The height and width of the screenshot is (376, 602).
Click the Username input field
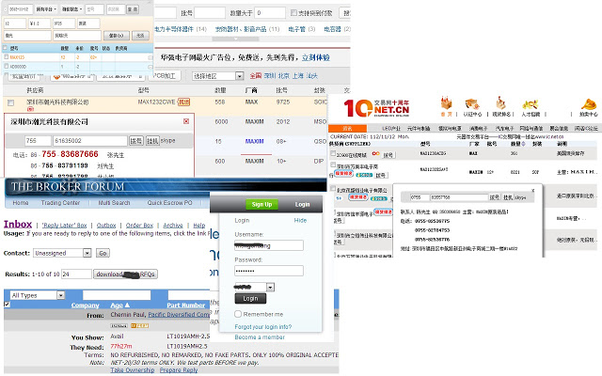coord(269,245)
